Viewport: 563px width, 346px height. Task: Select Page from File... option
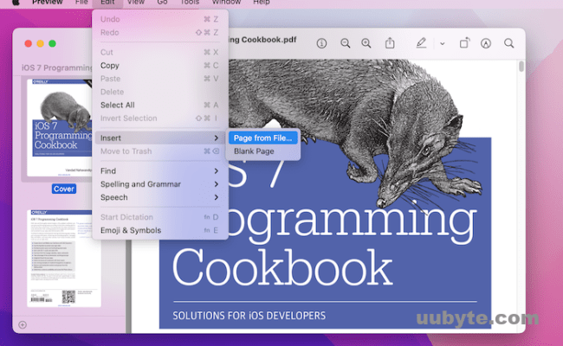pyautogui.click(x=263, y=138)
